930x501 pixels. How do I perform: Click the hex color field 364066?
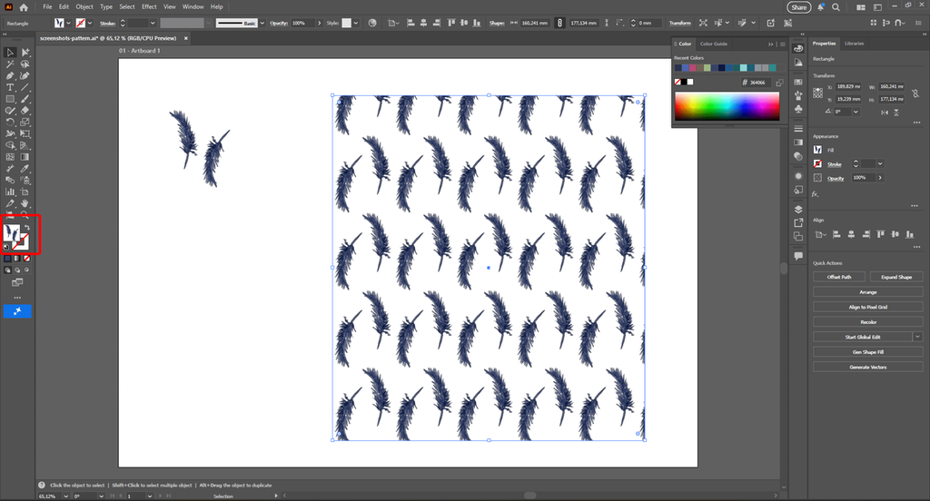(758, 83)
